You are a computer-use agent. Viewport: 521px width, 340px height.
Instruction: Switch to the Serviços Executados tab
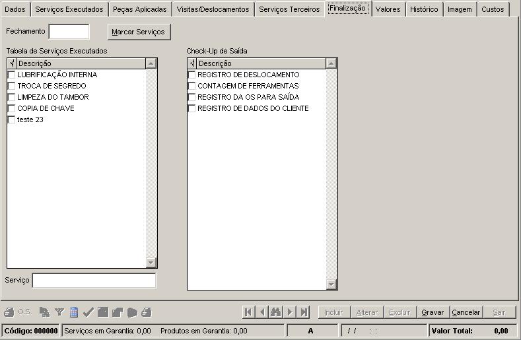click(69, 9)
